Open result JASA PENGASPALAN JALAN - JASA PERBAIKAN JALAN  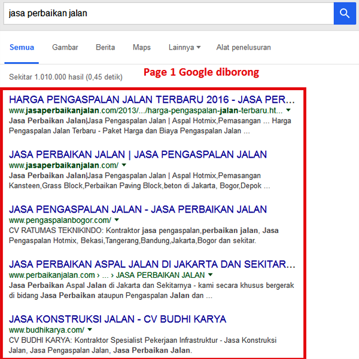tap(138, 209)
